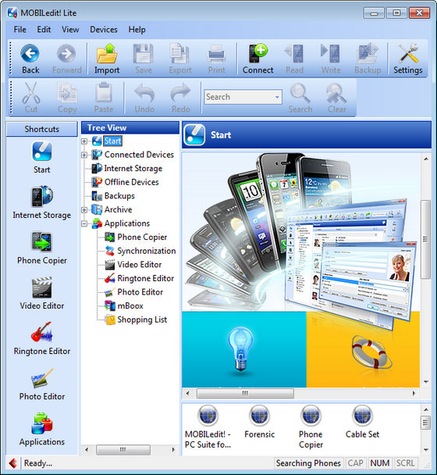The width and height of the screenshot is (437, 475).
Task: Click the orange lifebuoy help tile
Action: pos(363,349)
